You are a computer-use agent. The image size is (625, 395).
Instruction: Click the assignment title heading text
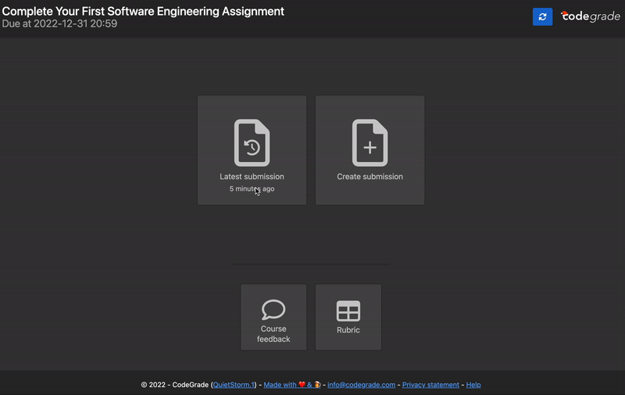point(143,11)
